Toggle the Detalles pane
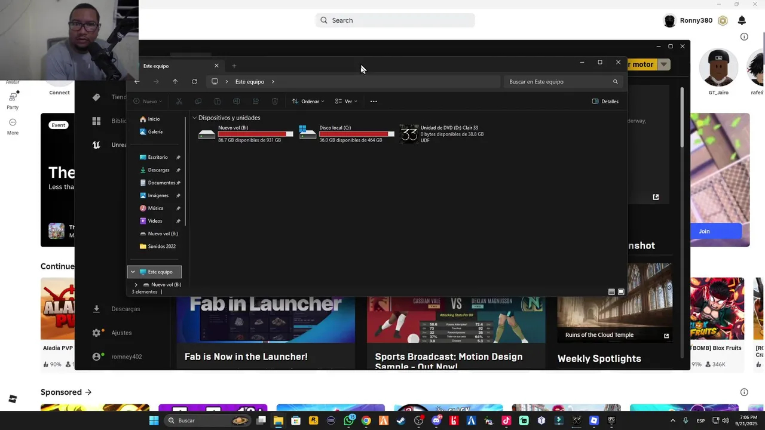 (x=605, y=102)
